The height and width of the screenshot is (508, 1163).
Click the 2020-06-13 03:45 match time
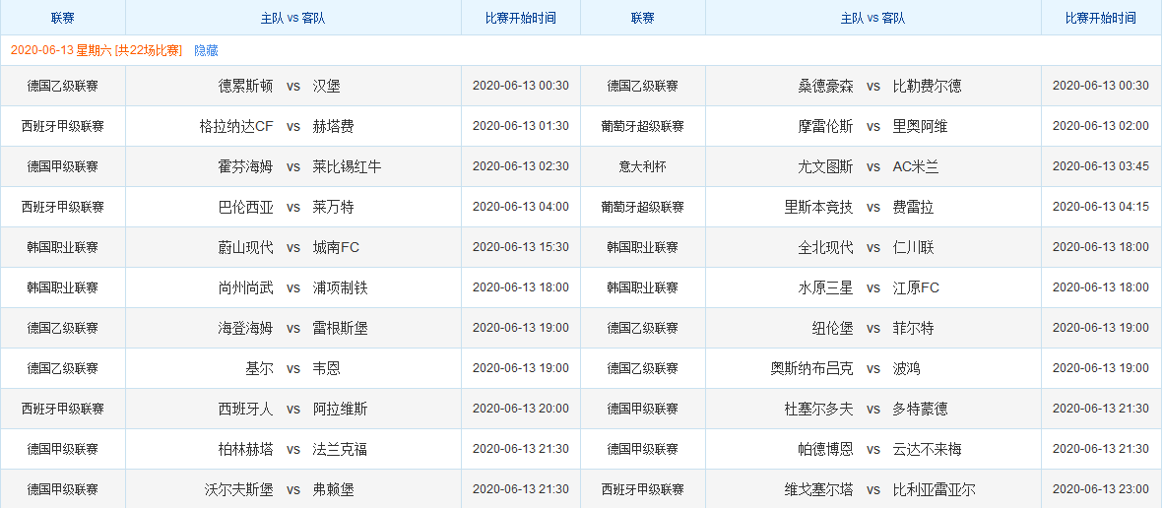pyautogui.click(x=1100, y=166)
